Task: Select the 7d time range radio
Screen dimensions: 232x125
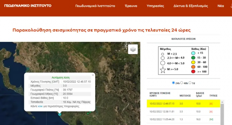Action: tap(190, 83)
